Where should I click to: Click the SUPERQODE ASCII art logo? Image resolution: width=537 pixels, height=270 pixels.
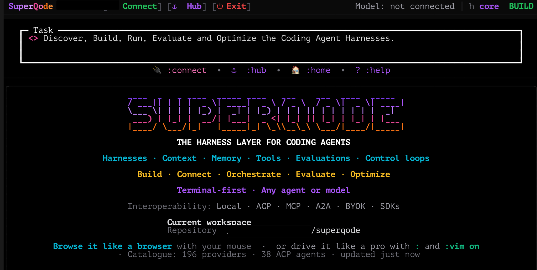click(266, 114)
